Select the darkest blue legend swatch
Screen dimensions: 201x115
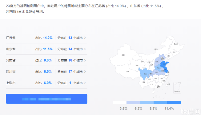click(174, 103)
